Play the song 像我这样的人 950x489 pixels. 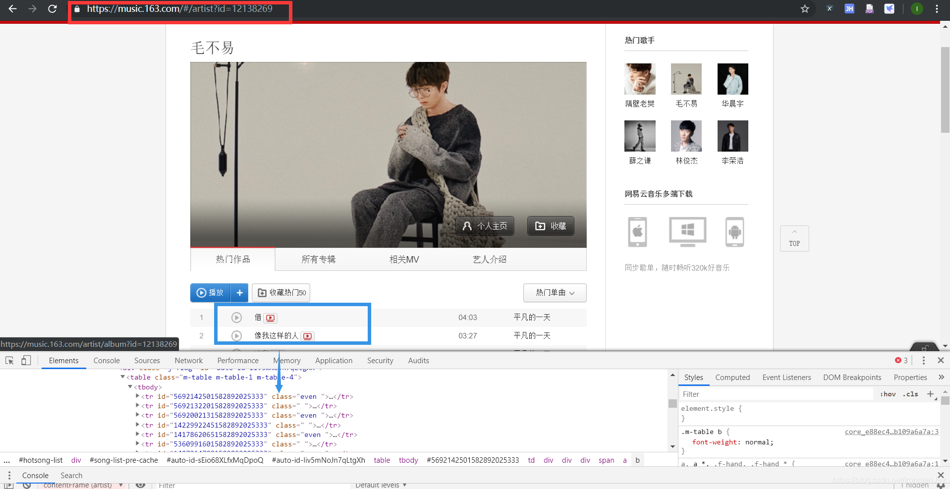click(237, 336)
